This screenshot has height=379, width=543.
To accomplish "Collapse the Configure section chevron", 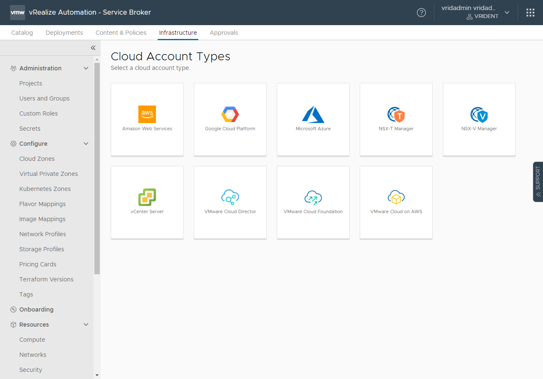I will (86, 144).
